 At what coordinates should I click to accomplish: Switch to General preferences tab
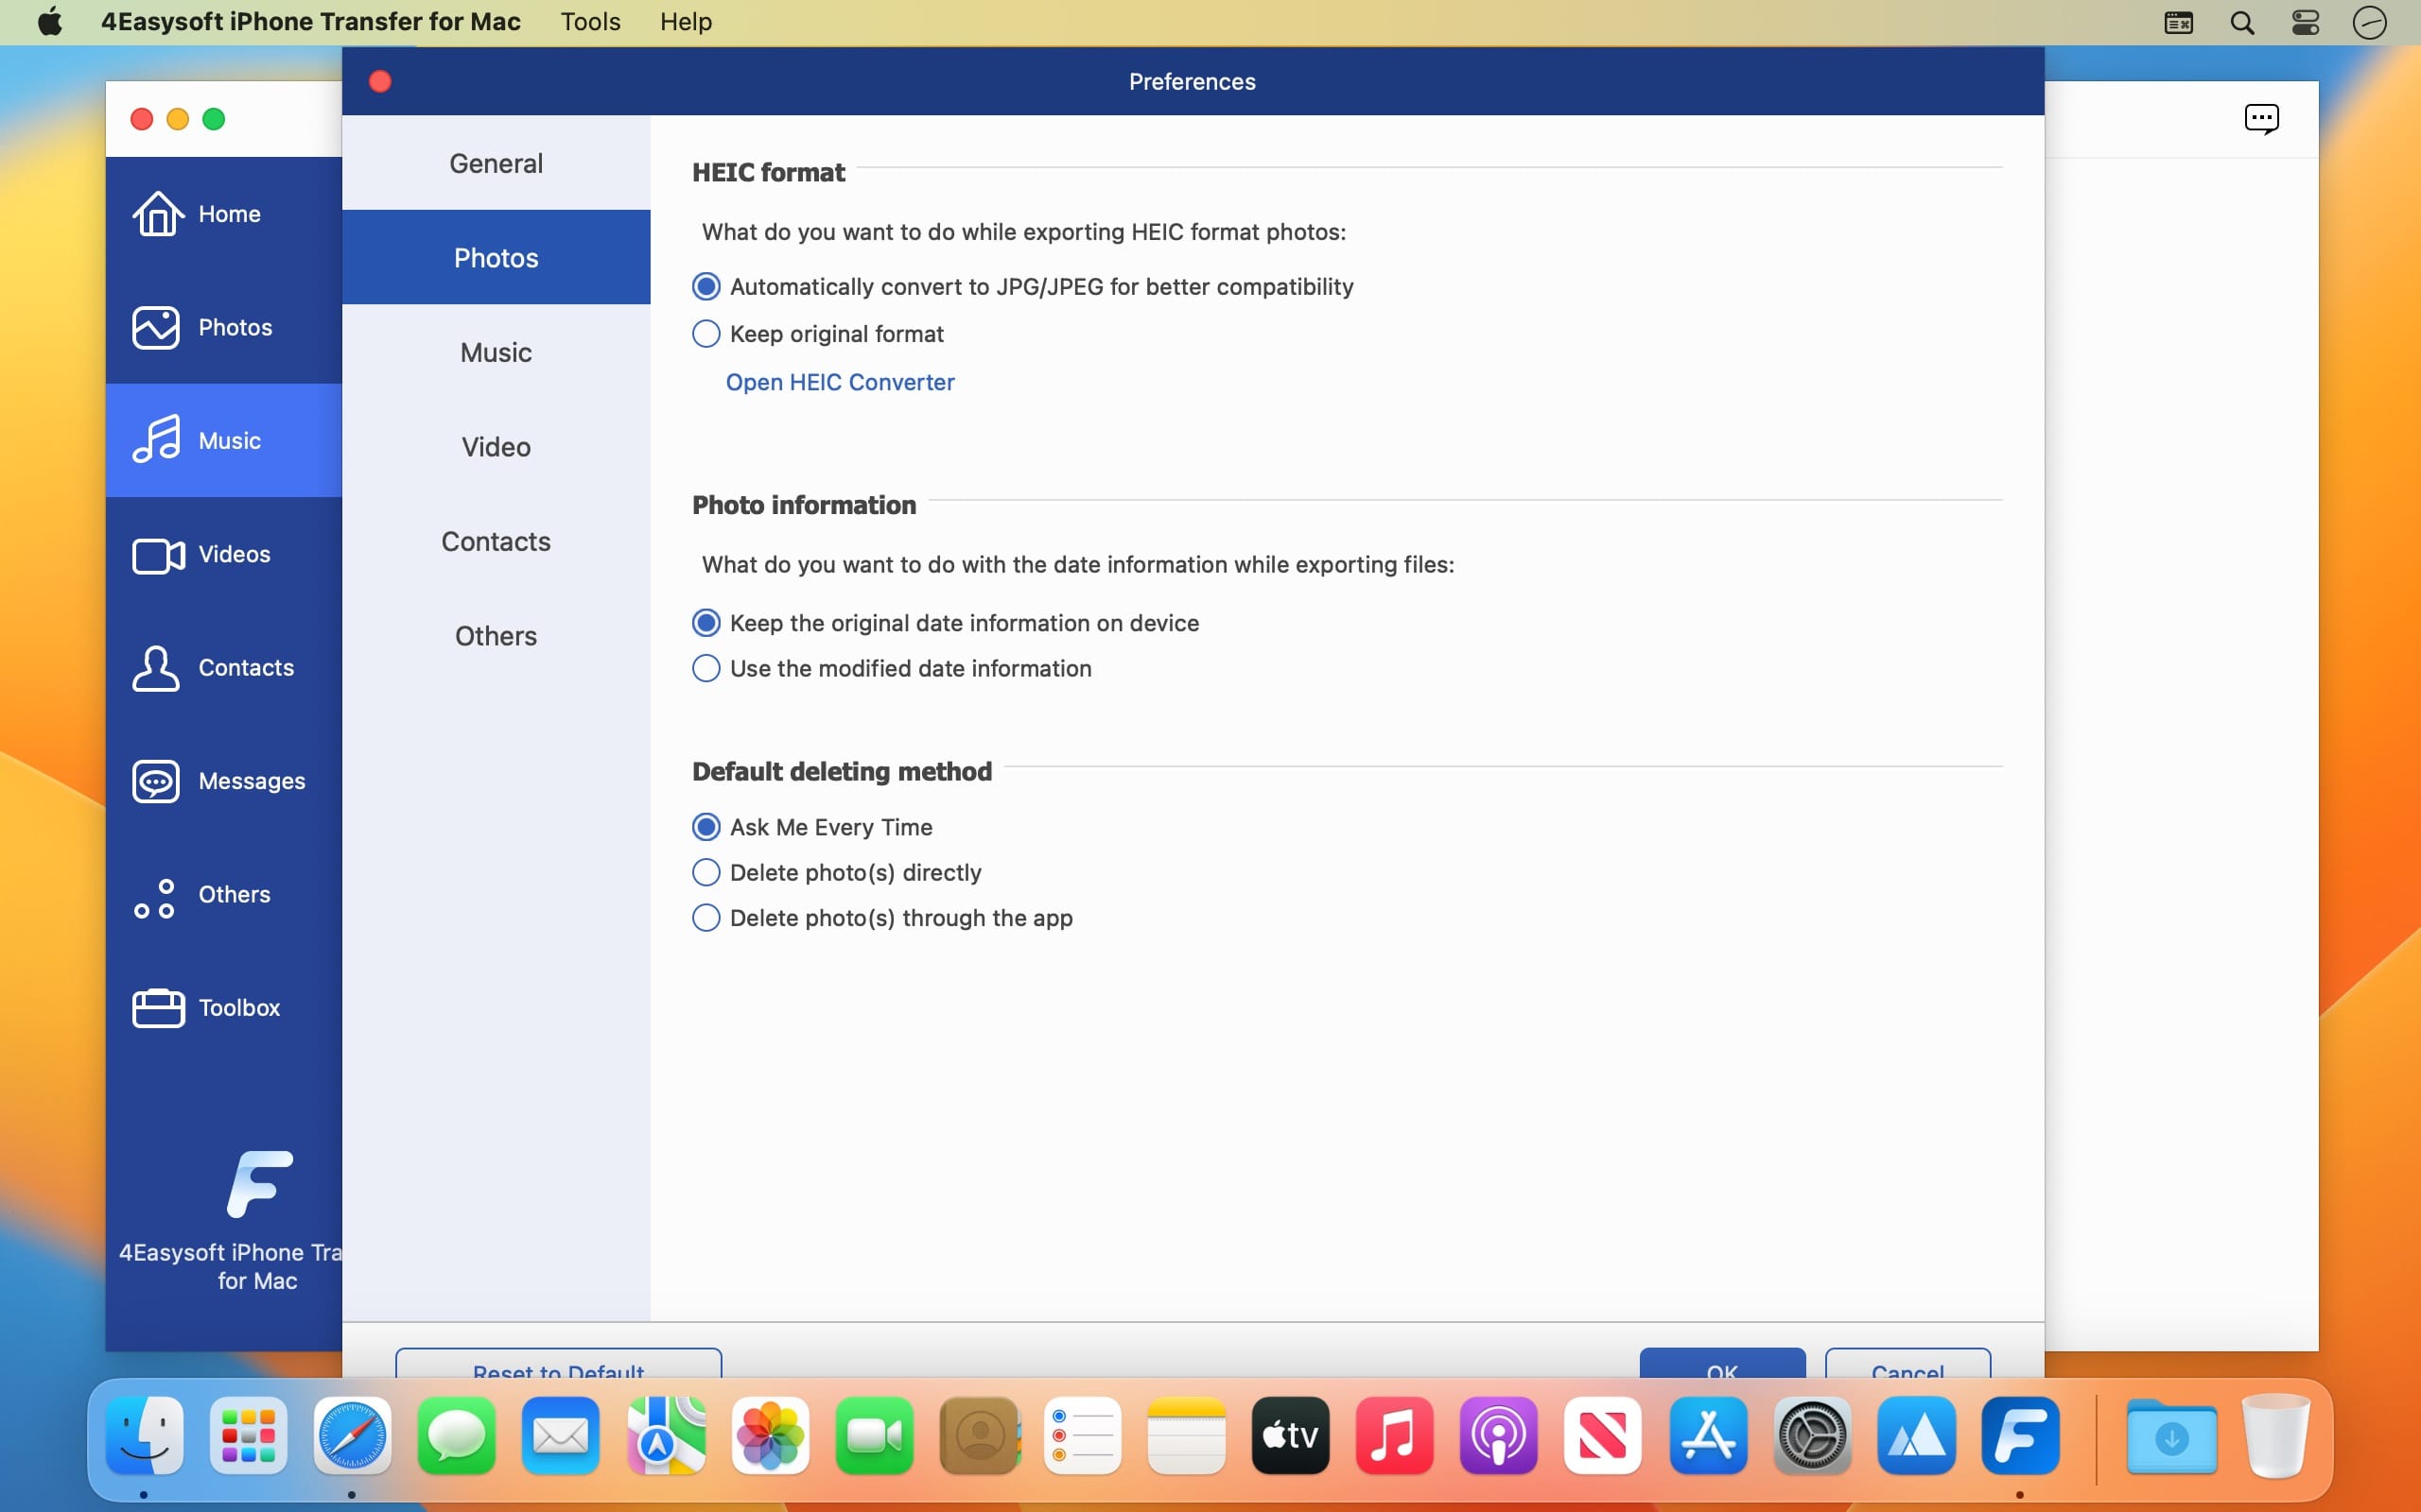coord(496,163)
